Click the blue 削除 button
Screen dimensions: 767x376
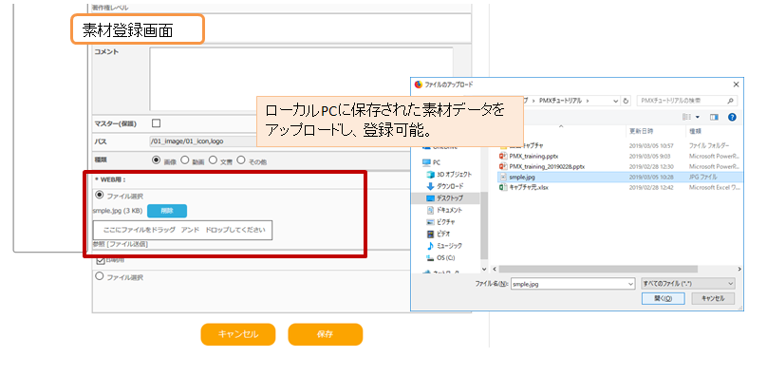[167, 211]
